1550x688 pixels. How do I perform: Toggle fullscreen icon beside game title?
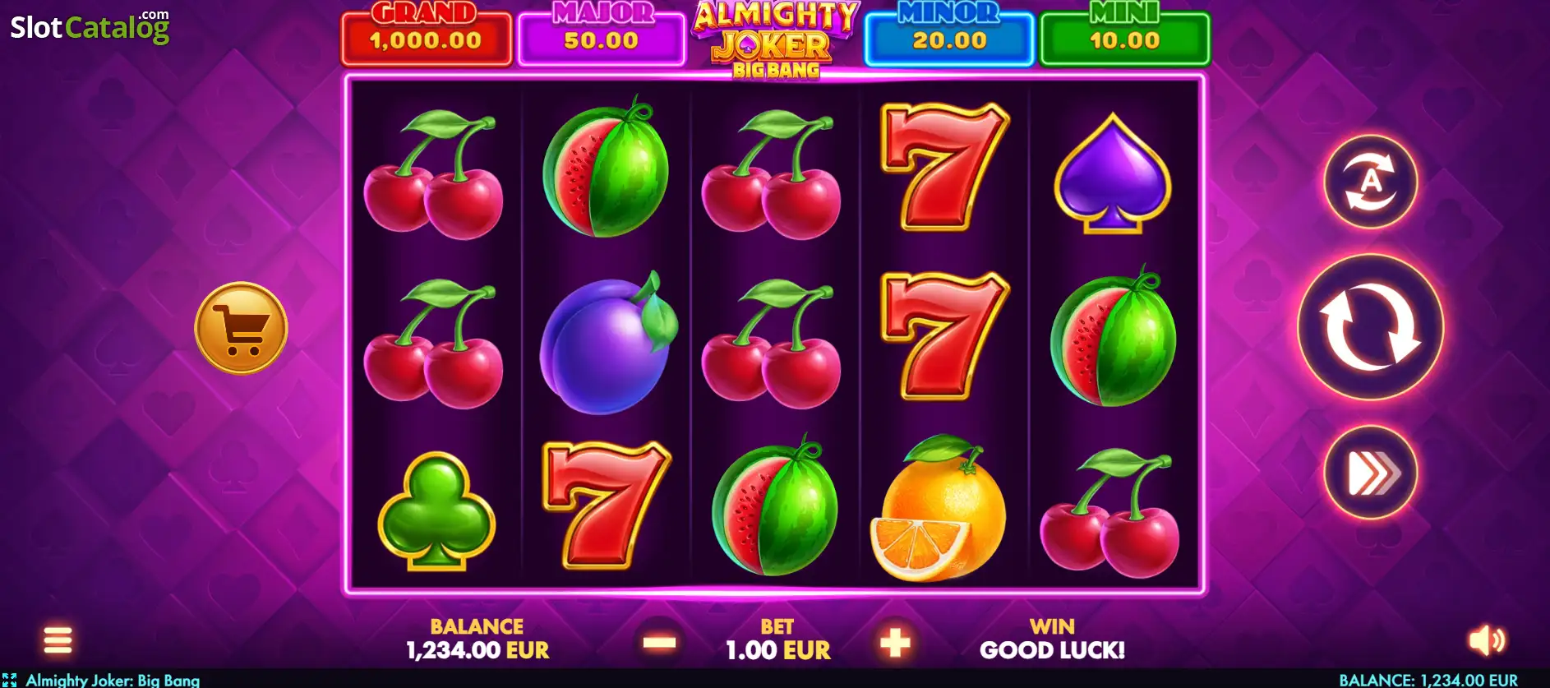pos(9,680)
